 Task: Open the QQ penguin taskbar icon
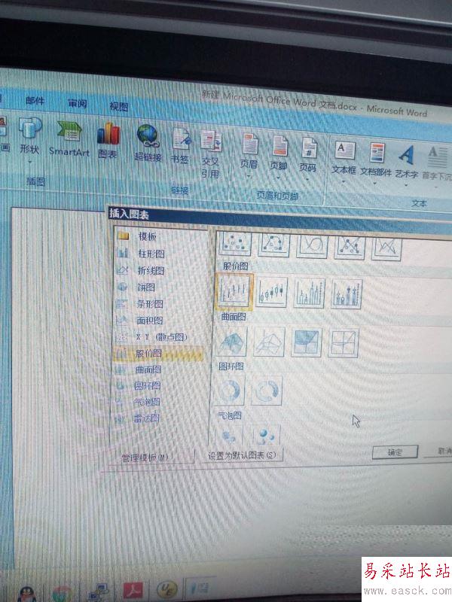click(x=27, y=594)
